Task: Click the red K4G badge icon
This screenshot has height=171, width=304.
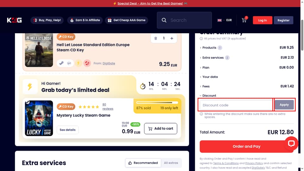Action: 87,63
